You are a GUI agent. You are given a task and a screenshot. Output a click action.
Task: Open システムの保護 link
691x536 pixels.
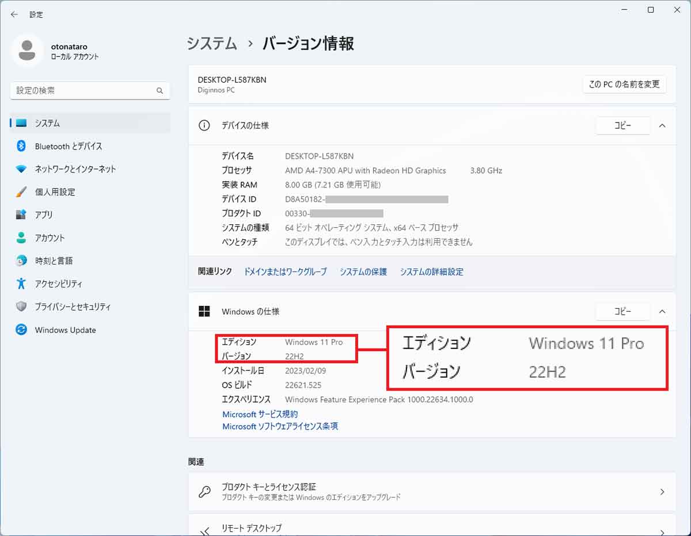pyautogui.click(x=363, y=271)
